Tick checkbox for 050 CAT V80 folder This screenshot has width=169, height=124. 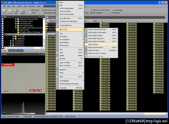pyautogui.click(x=3, y=30)
